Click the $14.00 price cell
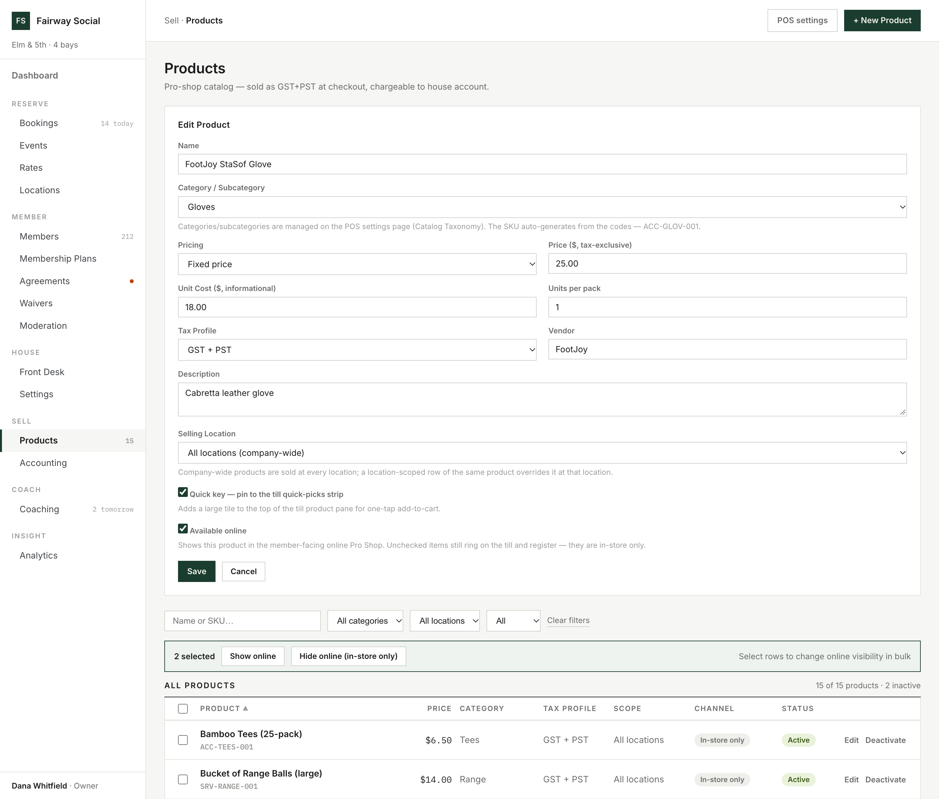The image size is (939, 799). (436, 779)
